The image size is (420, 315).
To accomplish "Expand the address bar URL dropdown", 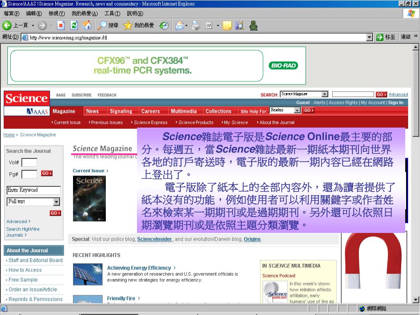I will 370,37.
